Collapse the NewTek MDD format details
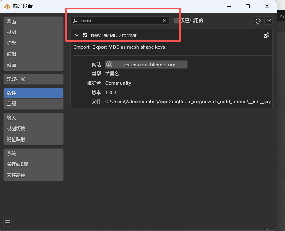Image resolution: width=285 pixels, height=231 pixels. (x=77, y=35)
